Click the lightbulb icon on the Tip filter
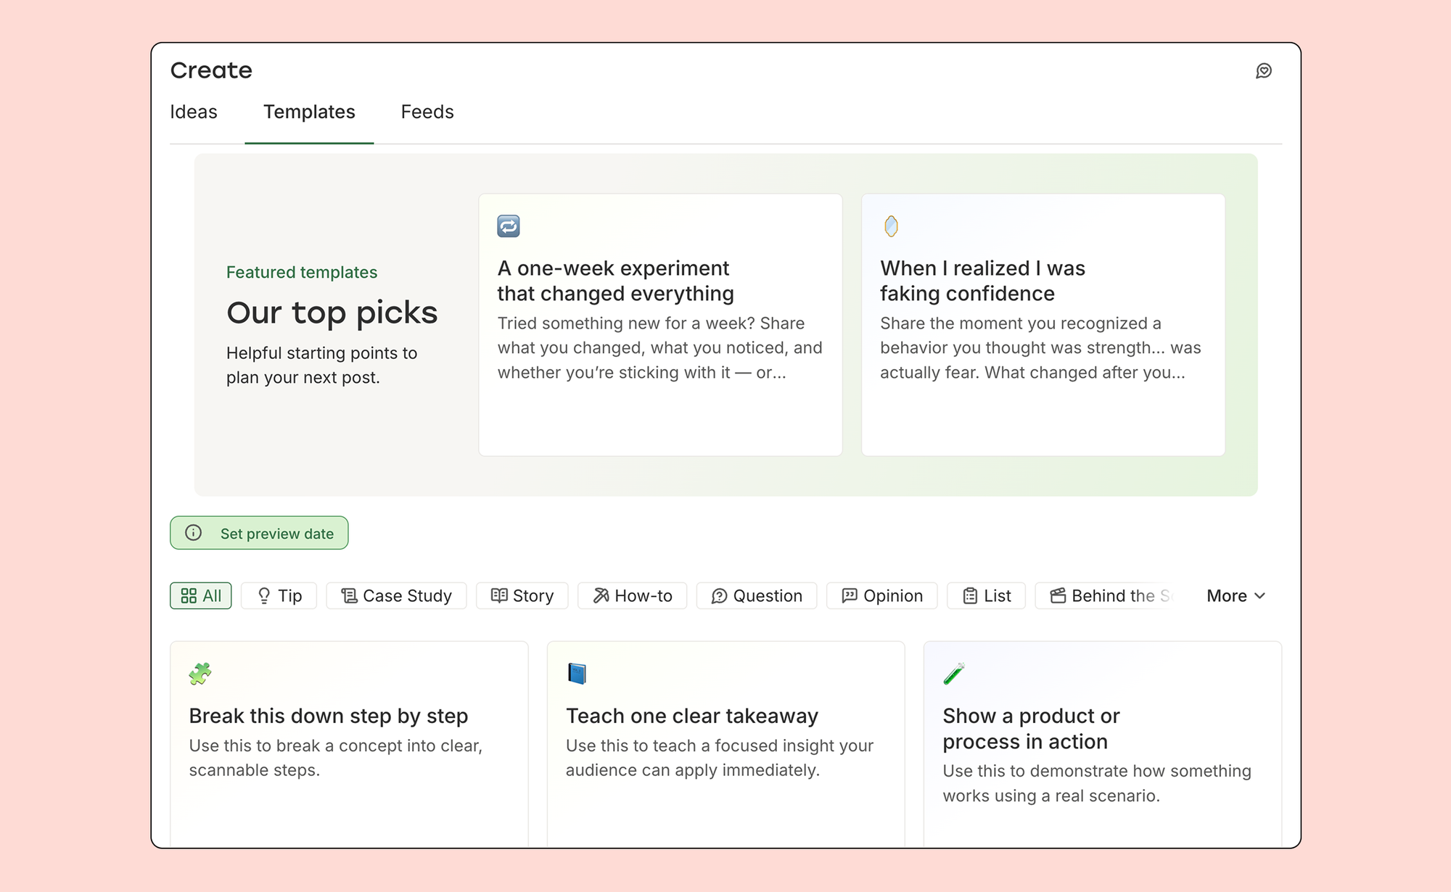The width and height of the screenshot is (1451, 892). tap(263, 595)
